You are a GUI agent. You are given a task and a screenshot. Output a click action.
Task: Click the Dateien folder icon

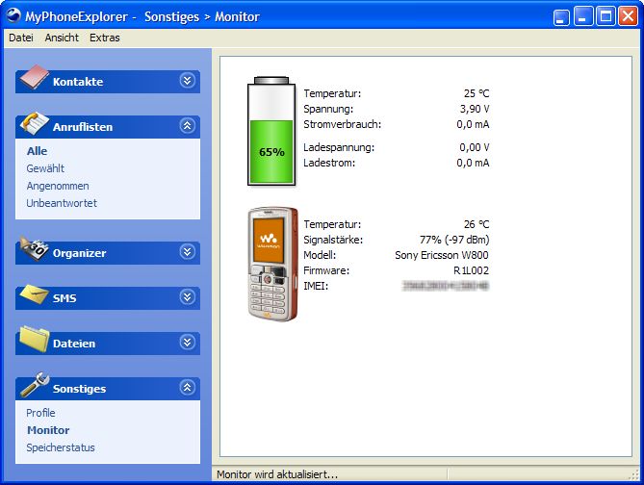tap(33, 341)
